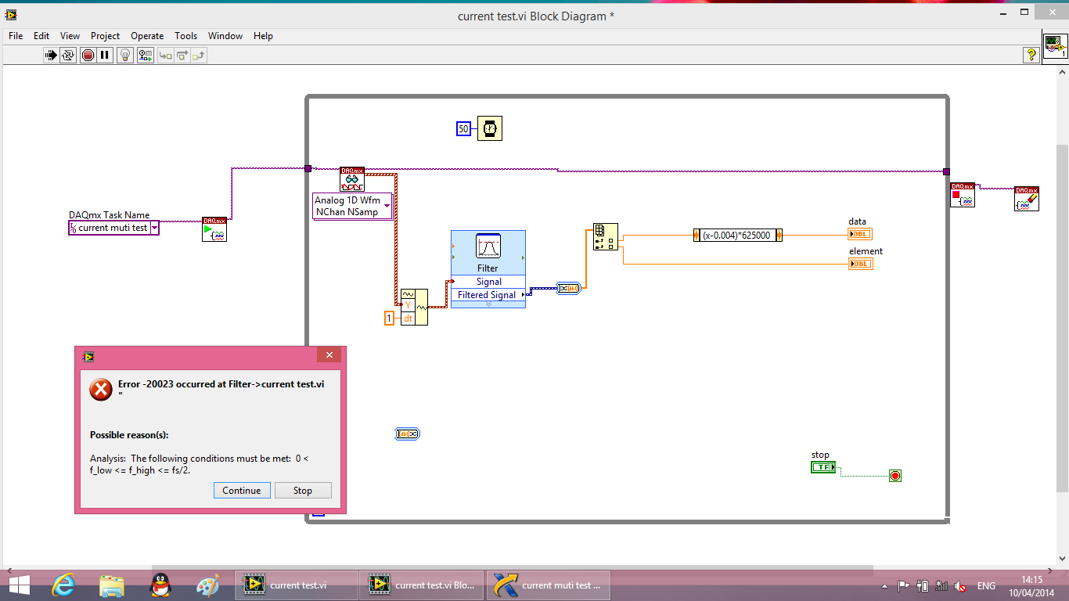Click the red Abort Execution button

click(x=88, y=55)
